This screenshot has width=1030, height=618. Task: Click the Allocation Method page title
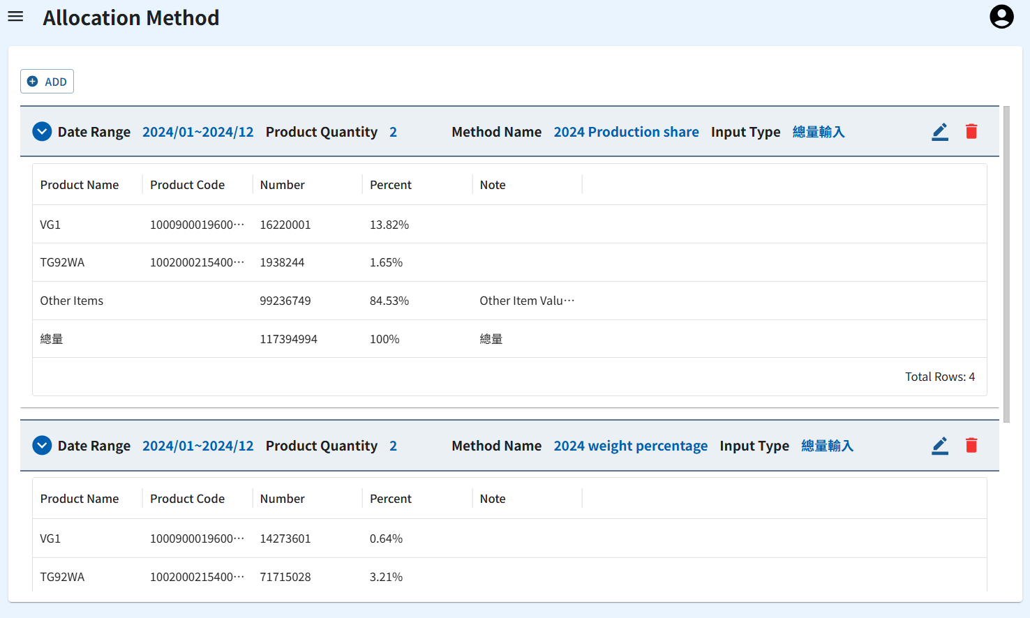coord(131,17)
